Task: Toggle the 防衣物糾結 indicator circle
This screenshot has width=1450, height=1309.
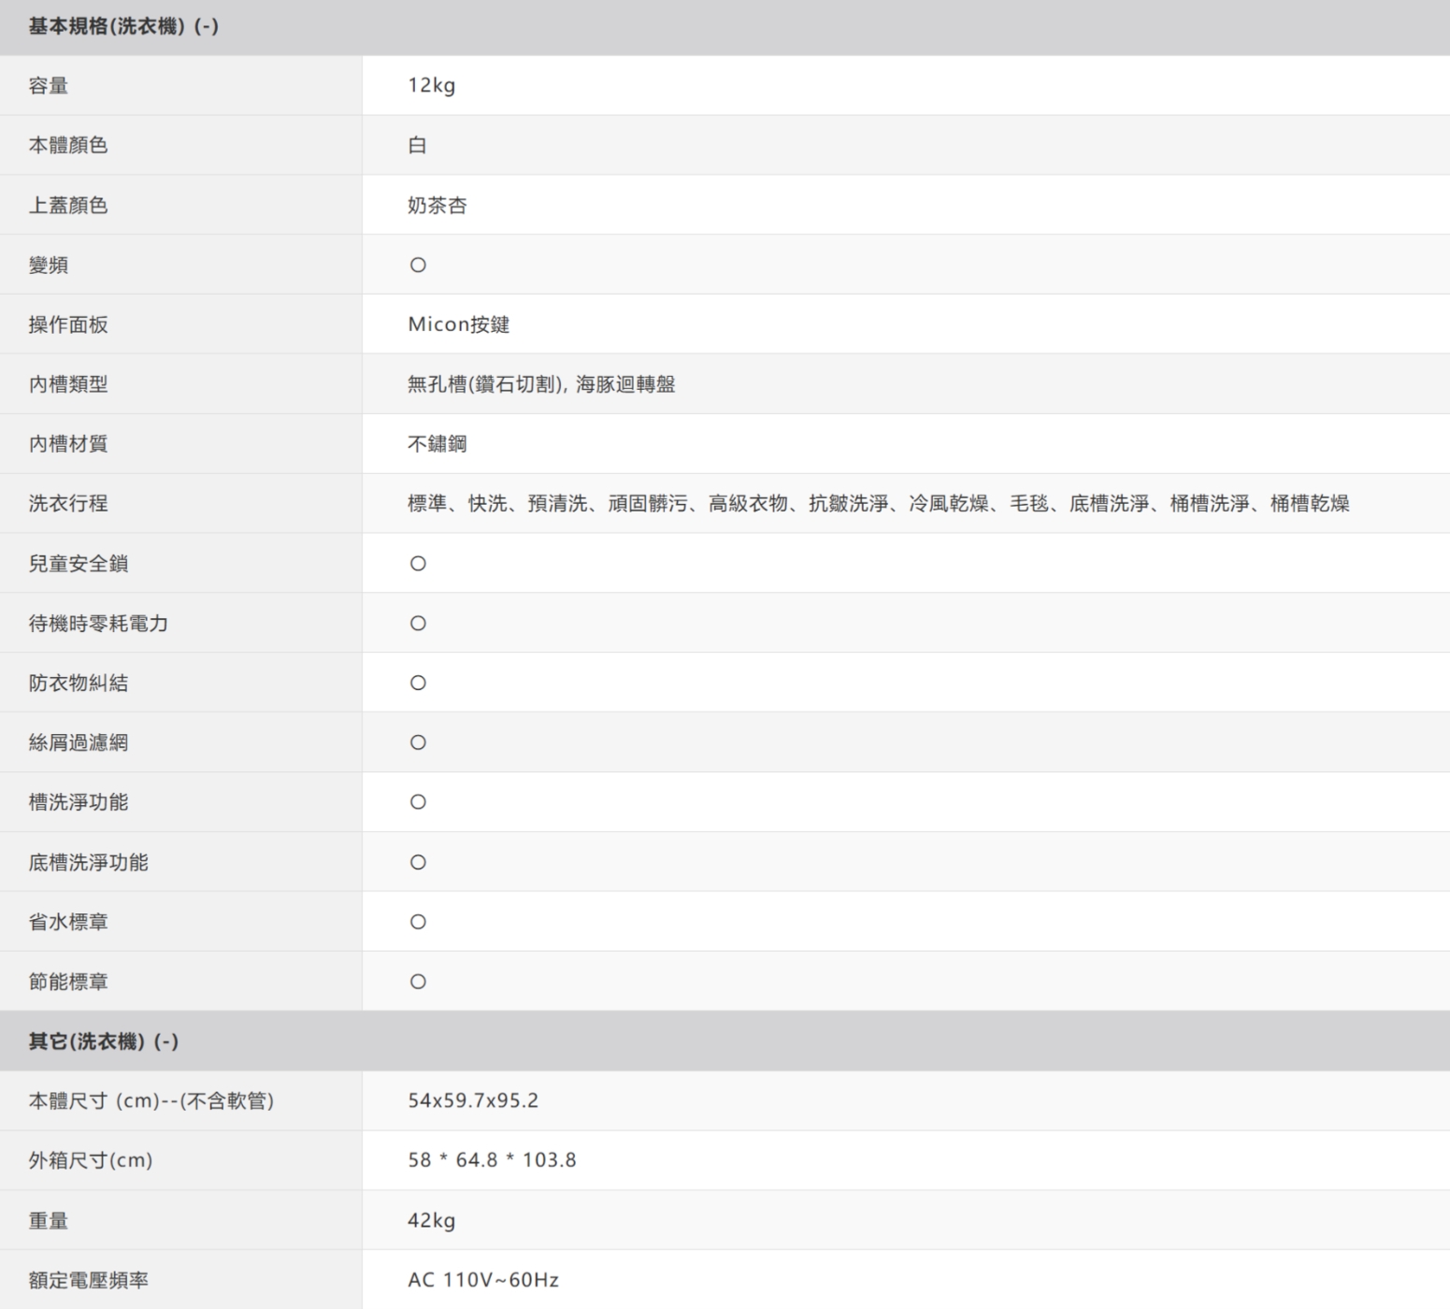Action: (418, 683)
